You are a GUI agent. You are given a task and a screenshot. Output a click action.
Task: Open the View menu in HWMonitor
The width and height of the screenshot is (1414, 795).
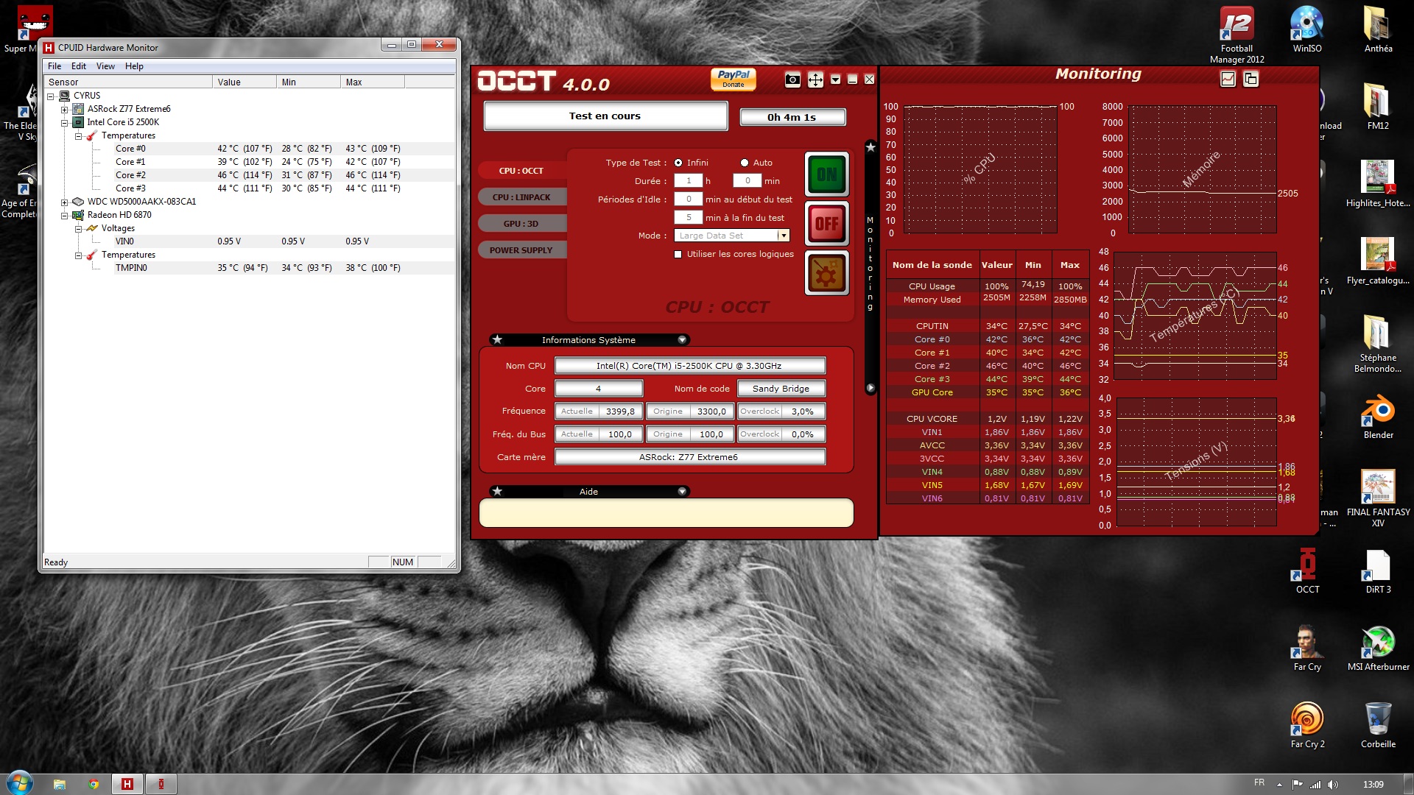click(x=105, y=66)
